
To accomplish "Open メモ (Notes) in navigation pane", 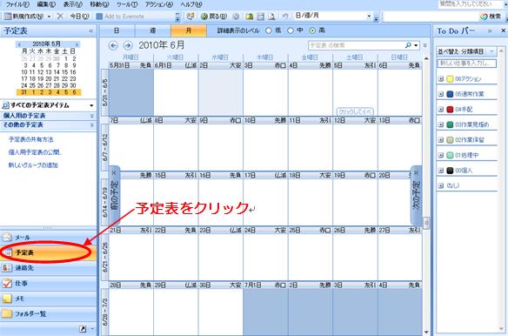I will pyautogui.click(x=49, y=299).
